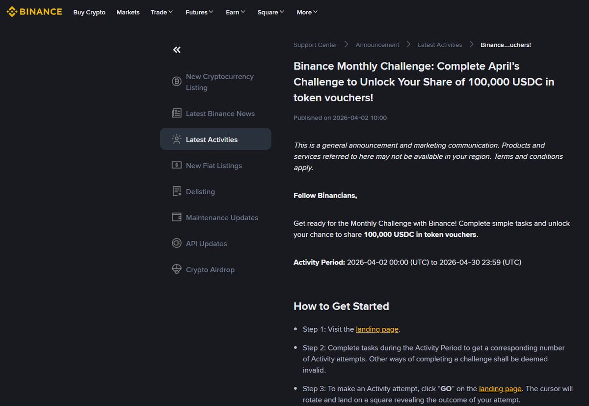
Task: Click the article title heading
Action: (424, 82)
